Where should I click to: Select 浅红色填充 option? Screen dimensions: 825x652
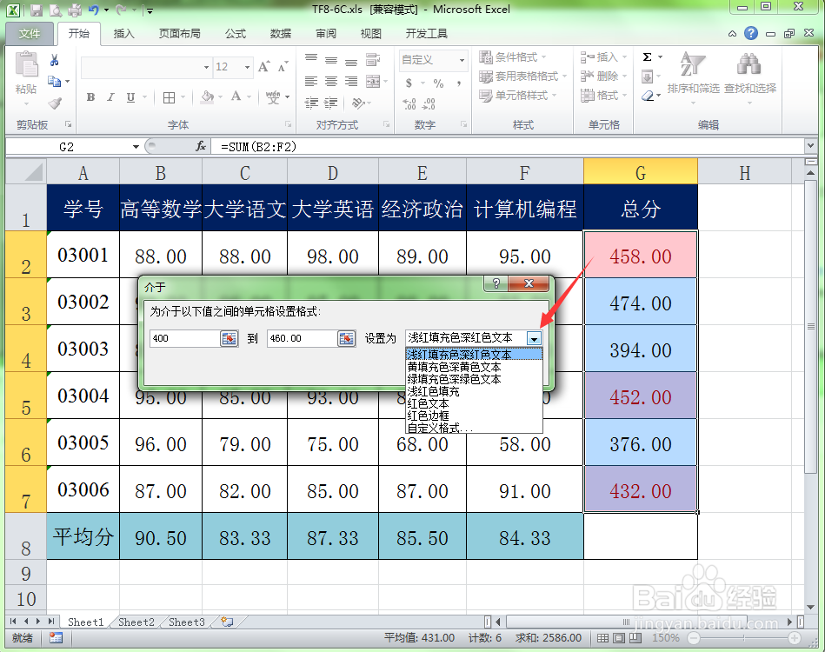(x=474, y=391)
